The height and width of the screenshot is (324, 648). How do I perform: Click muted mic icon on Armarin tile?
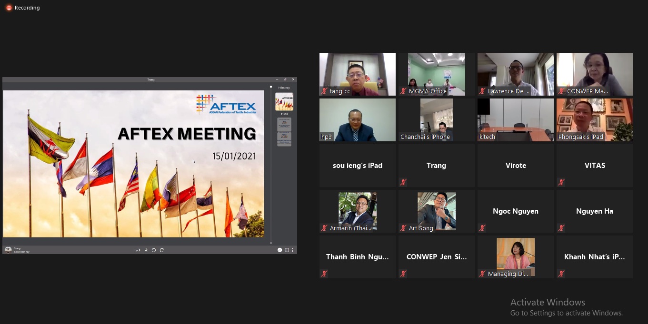(324, 228)
